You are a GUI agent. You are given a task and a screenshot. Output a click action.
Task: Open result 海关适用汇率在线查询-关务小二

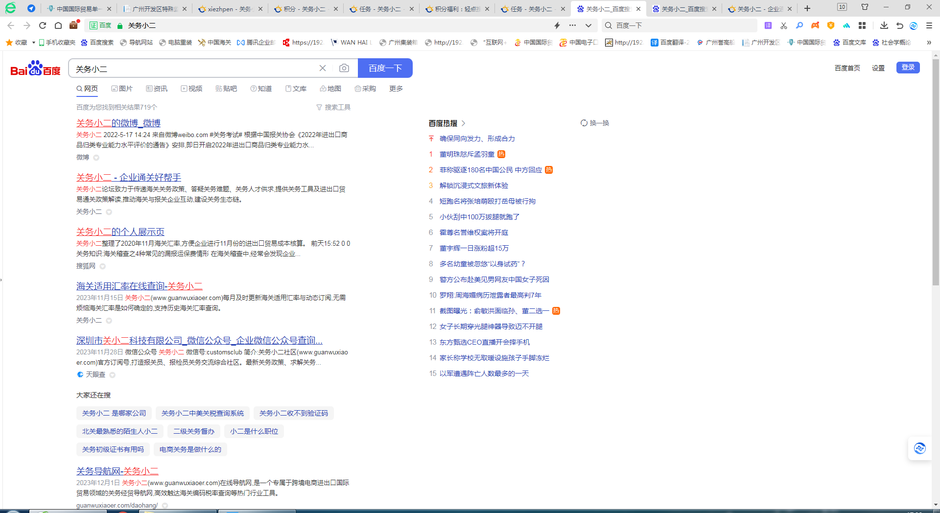140,286
